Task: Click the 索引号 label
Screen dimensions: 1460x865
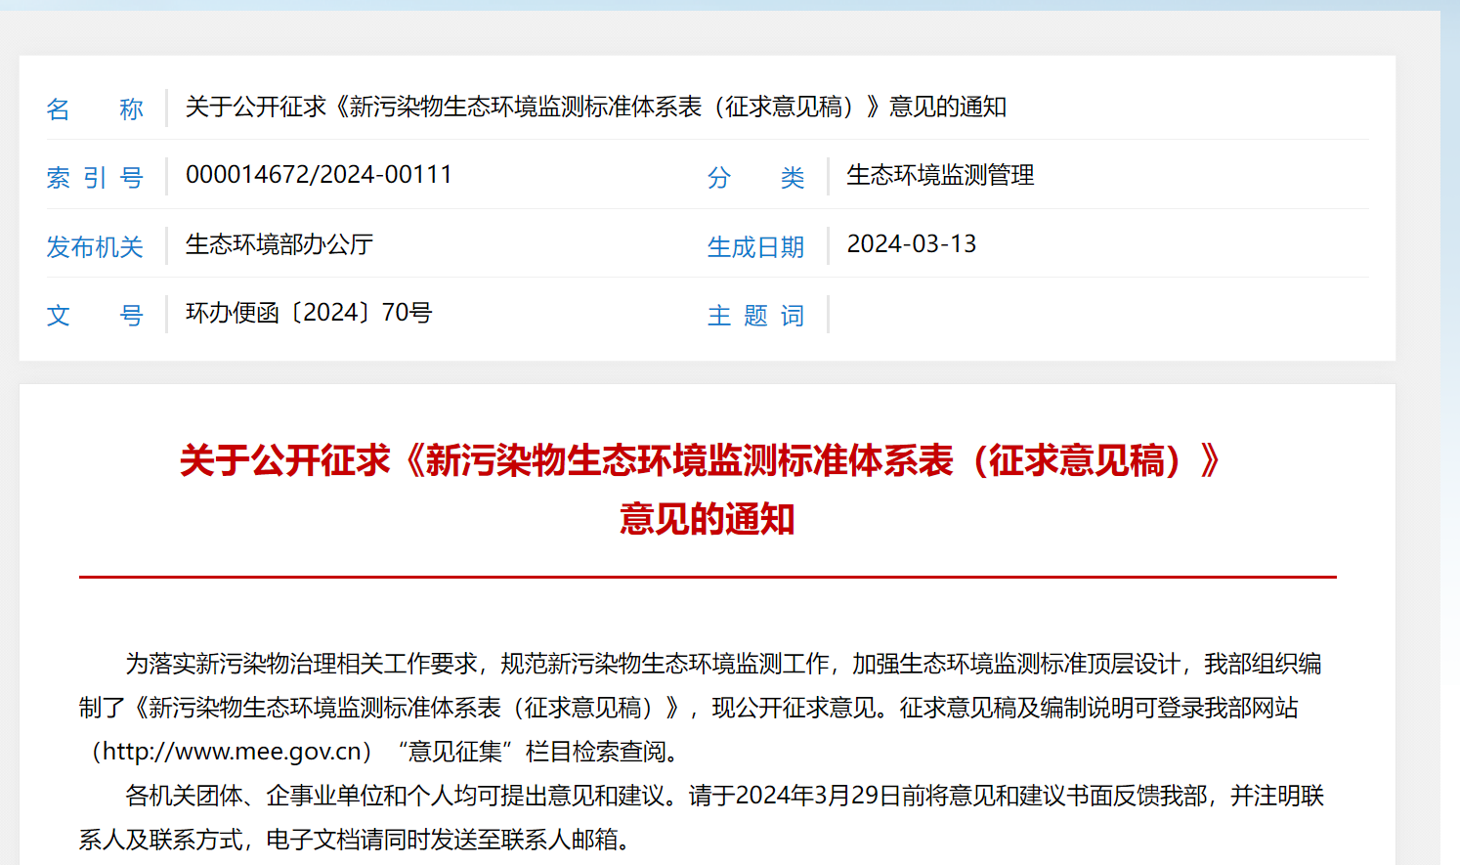Action: pos(95,177)
